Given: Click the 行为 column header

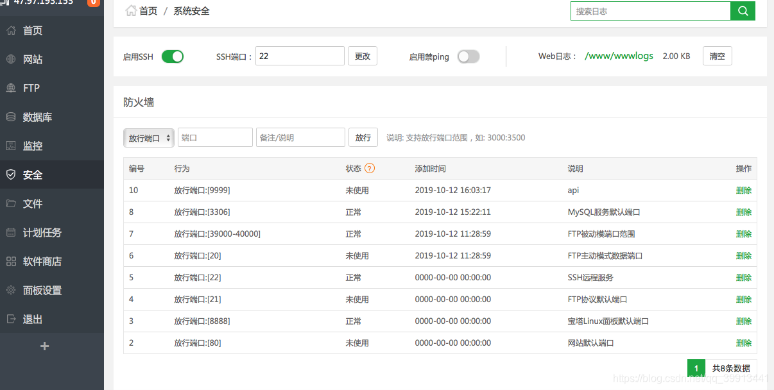Looking at the screenshot, I should tap(182, 169).
